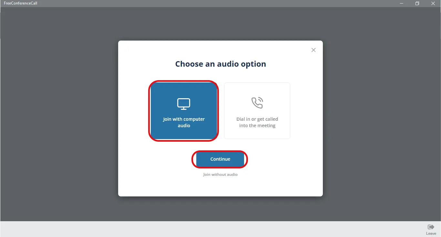Keep computer audio selected by clicking its card
The width and height of the screenshot is (441, 237).
pyautogui.click(x=183, y=111)
